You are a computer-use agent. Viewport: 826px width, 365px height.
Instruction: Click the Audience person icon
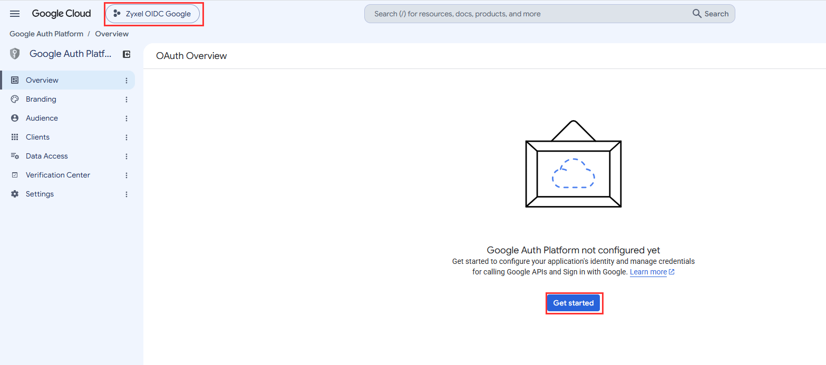[x=15, y=118]
